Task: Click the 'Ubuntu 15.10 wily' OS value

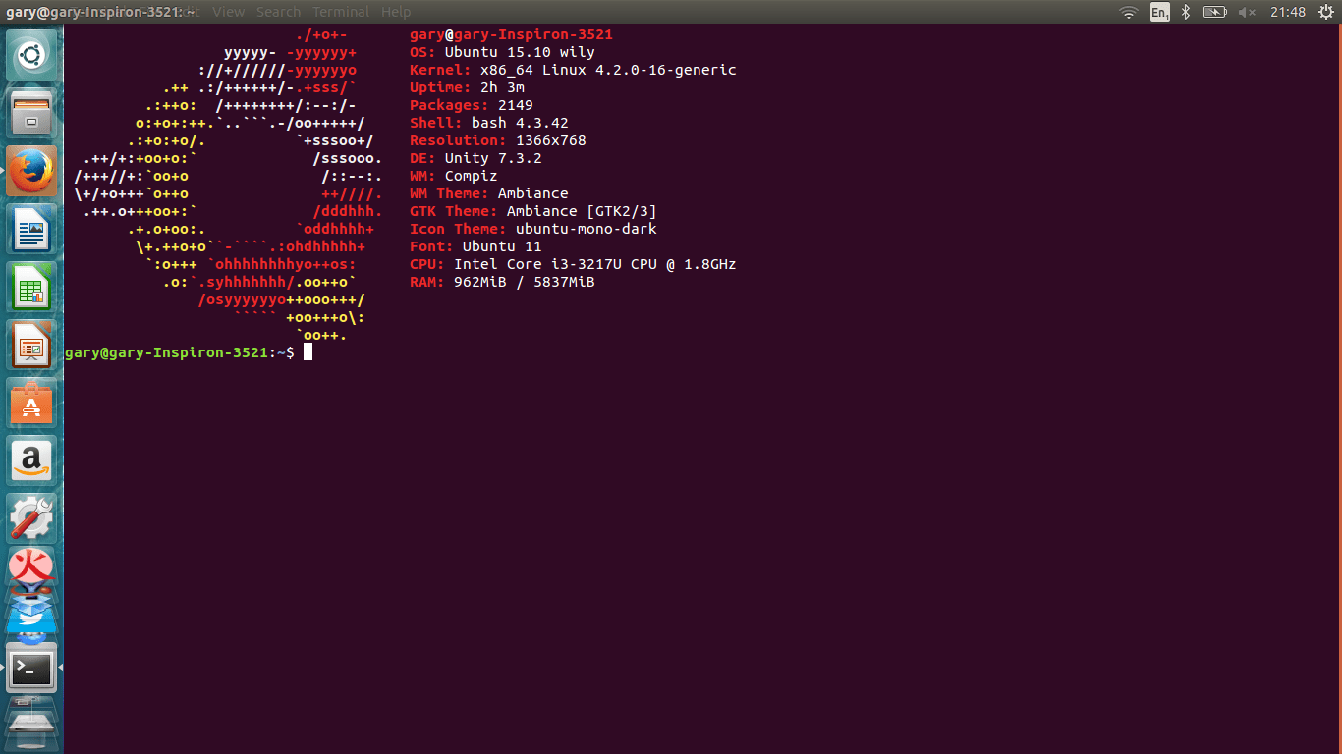Action: 520,52
